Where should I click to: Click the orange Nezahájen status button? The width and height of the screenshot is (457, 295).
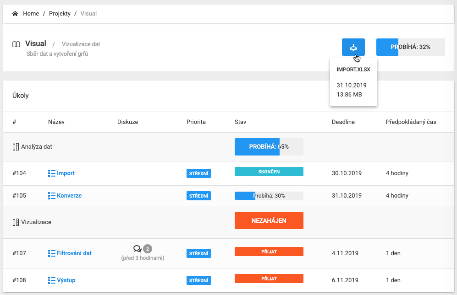point(269,220)
